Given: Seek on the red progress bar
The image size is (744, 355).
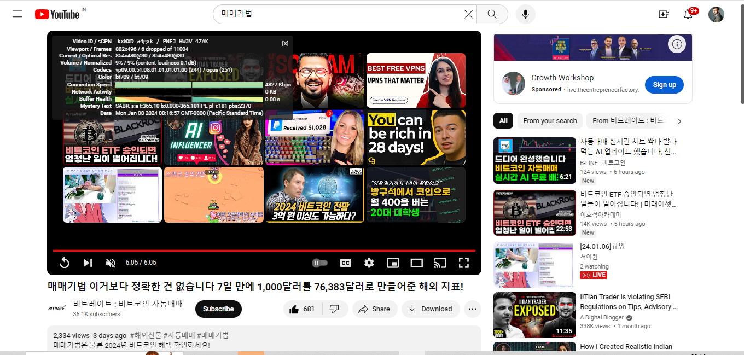Looking at the screenshot, I should [264, 251].
